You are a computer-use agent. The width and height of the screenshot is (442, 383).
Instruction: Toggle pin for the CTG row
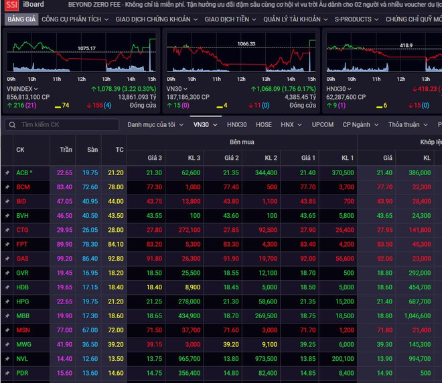point(7,229)
